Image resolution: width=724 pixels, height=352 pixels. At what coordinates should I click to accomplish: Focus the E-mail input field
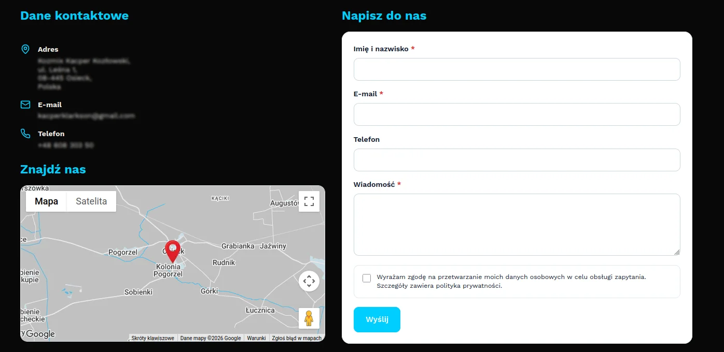[x=517, y=114]
